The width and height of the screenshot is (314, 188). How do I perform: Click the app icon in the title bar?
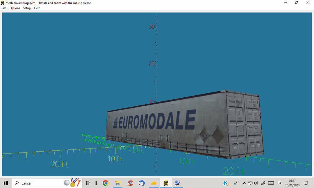pyautogui.click(x=3, y=3)
